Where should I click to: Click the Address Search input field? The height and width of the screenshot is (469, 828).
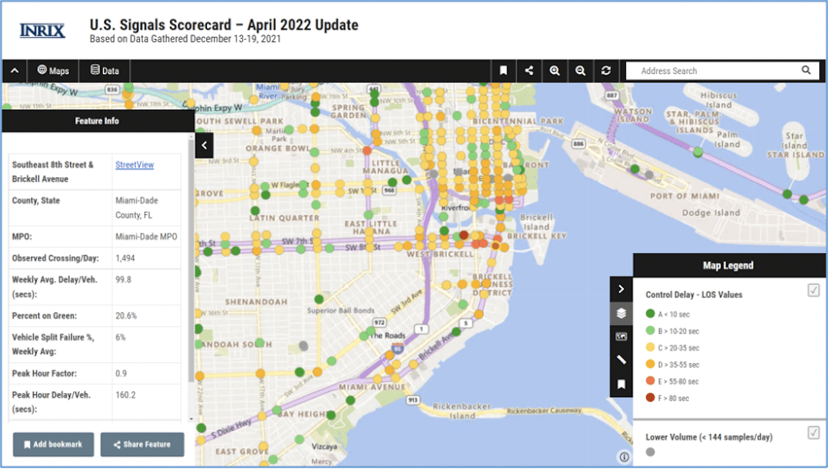click(x=714, y=71)
